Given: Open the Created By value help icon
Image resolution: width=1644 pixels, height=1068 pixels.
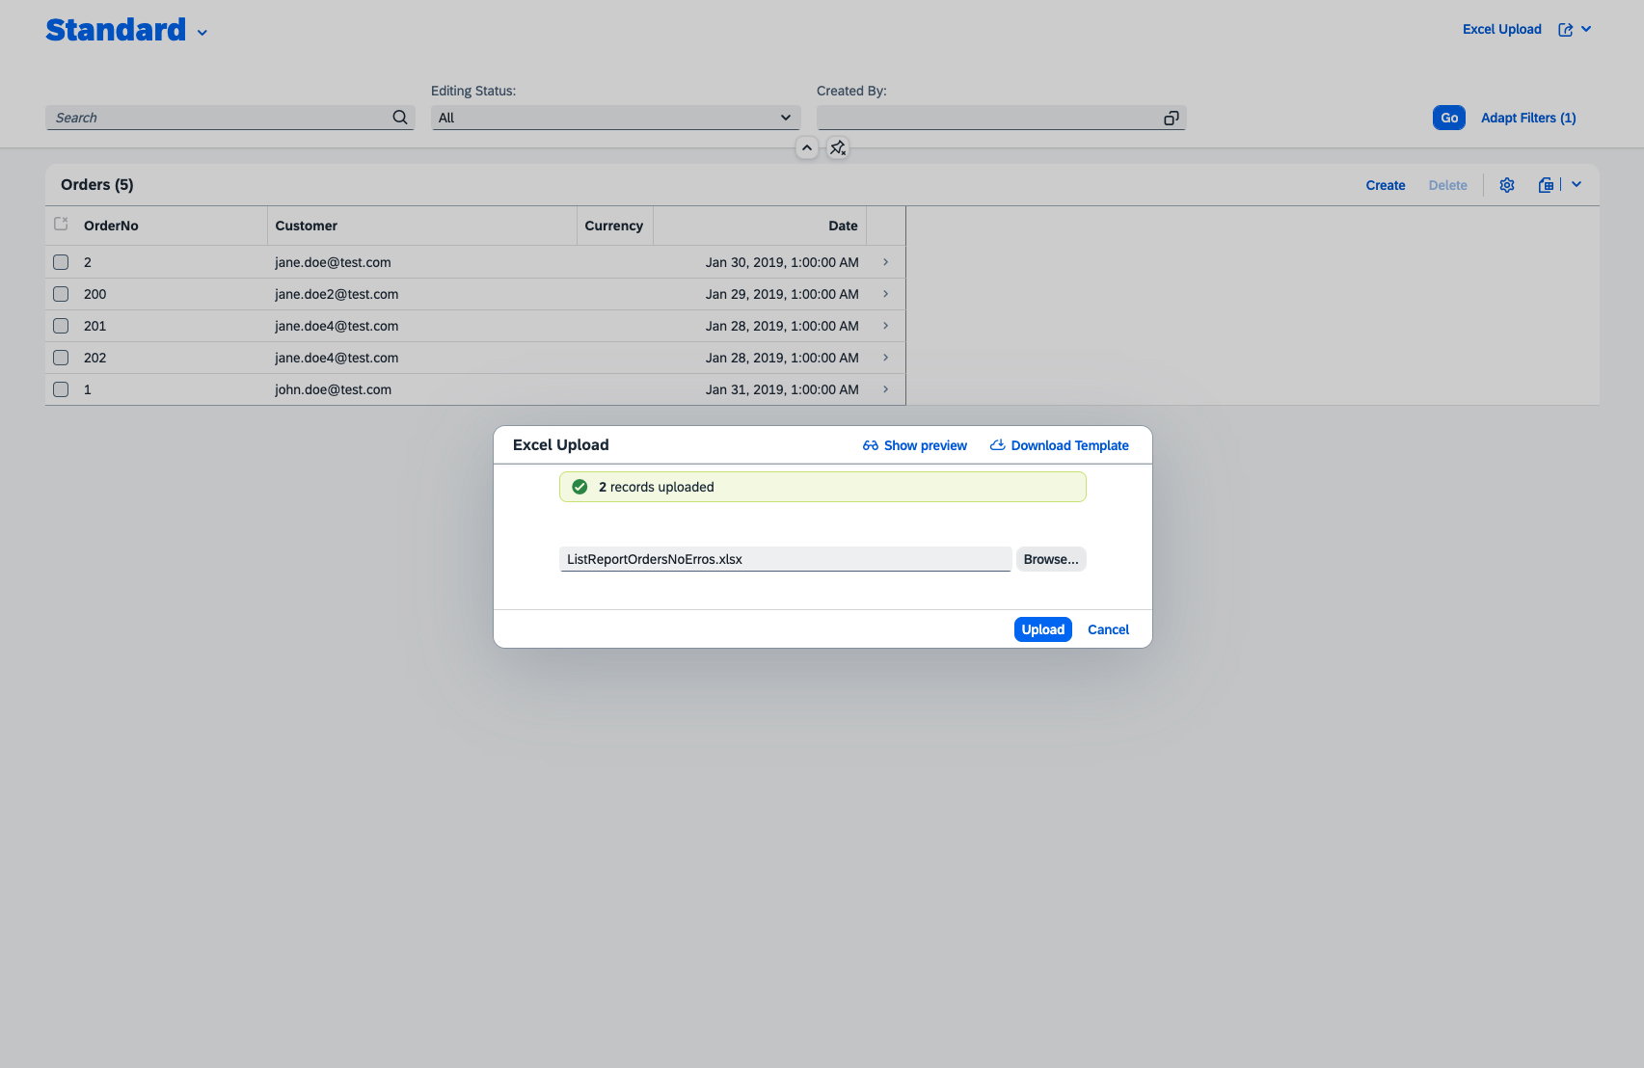Looking at the screenshot, I should pyautogui.click(x=1171, y=118).
